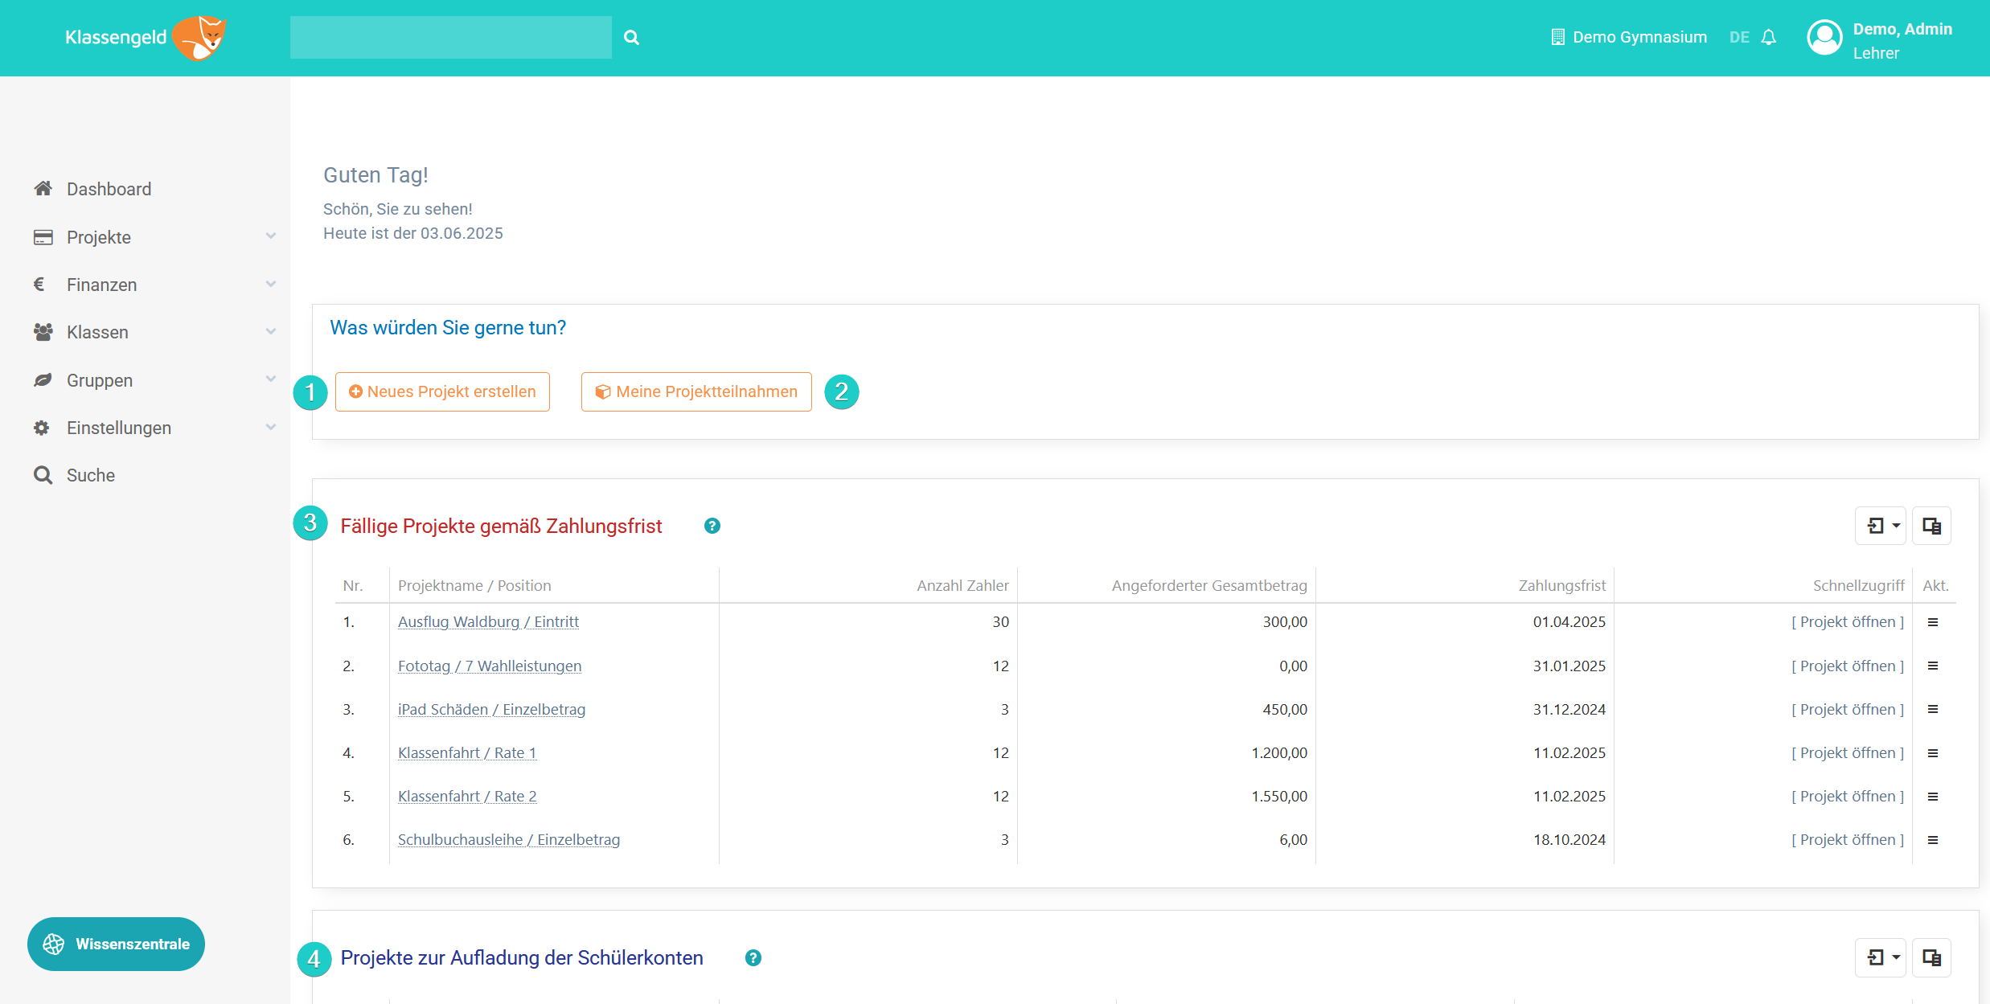Expand the Einstellungen sidebar chevron
The width and height of the screenshot is (1990, 1004).
pos(271,427)
